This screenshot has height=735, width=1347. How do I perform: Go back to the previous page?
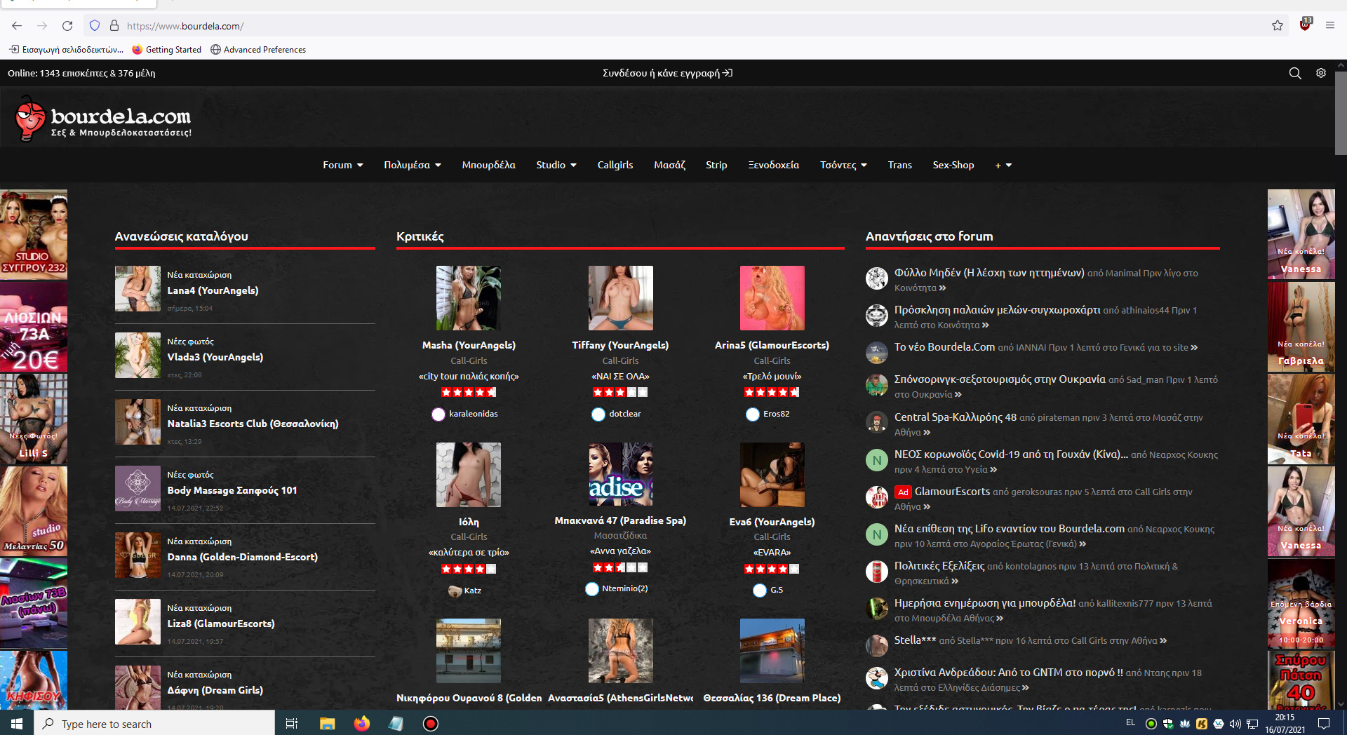[17, 26]
